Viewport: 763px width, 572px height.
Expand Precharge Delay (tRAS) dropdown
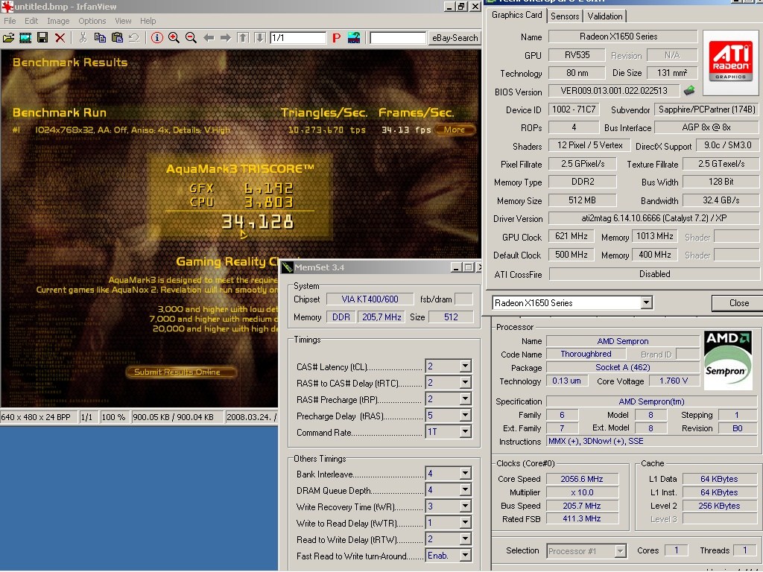point(465,415)
